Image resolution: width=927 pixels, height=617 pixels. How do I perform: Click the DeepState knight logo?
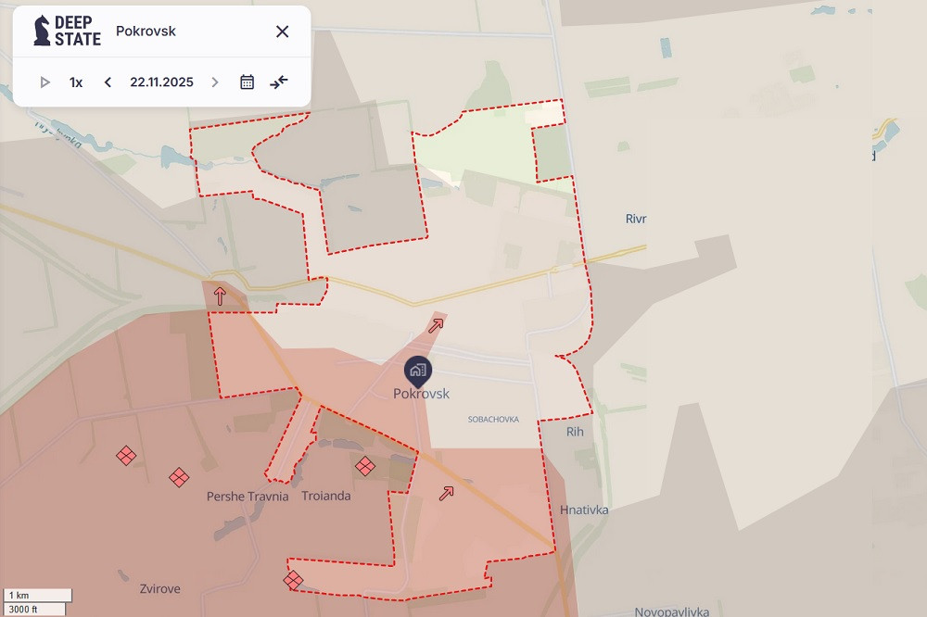coord(42,31)
